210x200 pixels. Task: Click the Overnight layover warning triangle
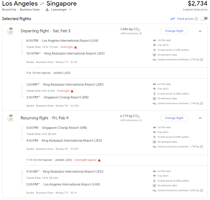click(x=99, y=160)
